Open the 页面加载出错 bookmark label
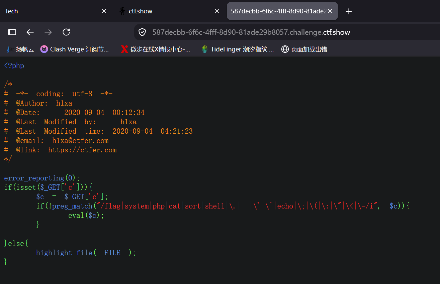This screenshot has height=284, width=440. (x=309, y=49)
